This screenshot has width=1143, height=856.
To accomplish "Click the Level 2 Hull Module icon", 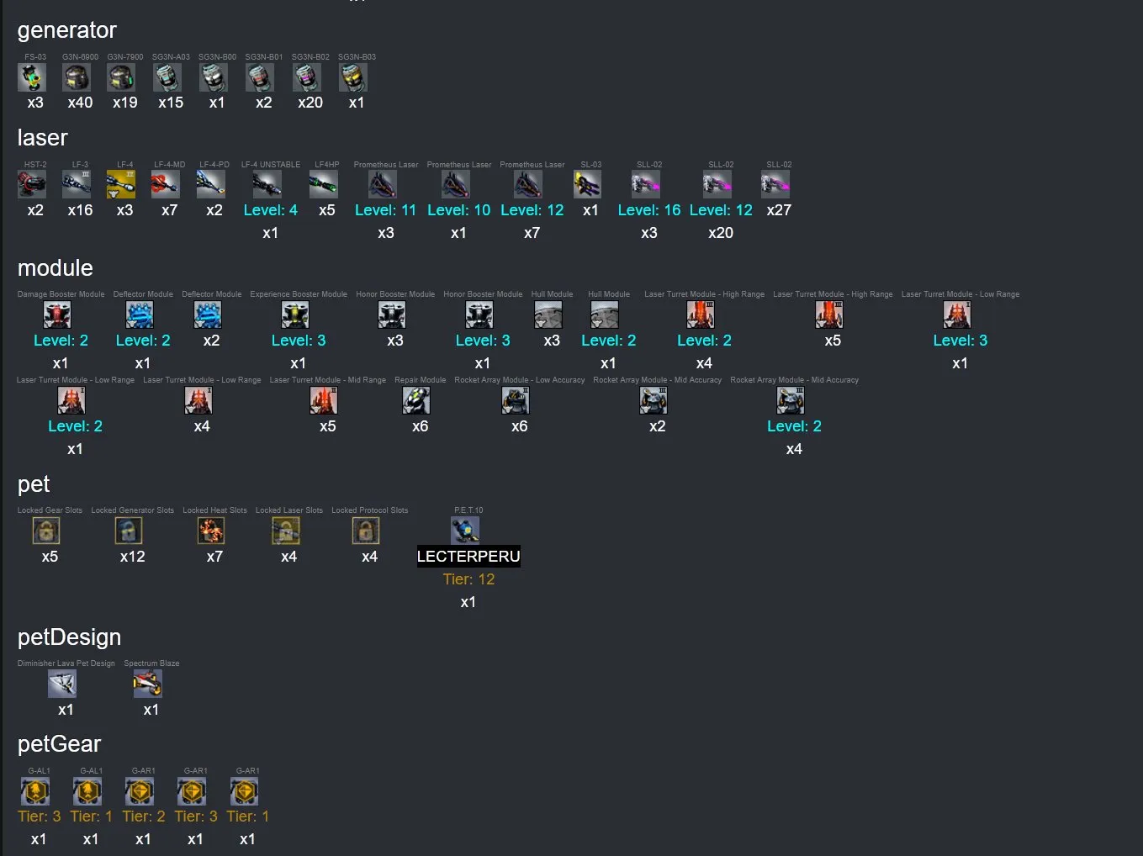I will tap(605, 314).
